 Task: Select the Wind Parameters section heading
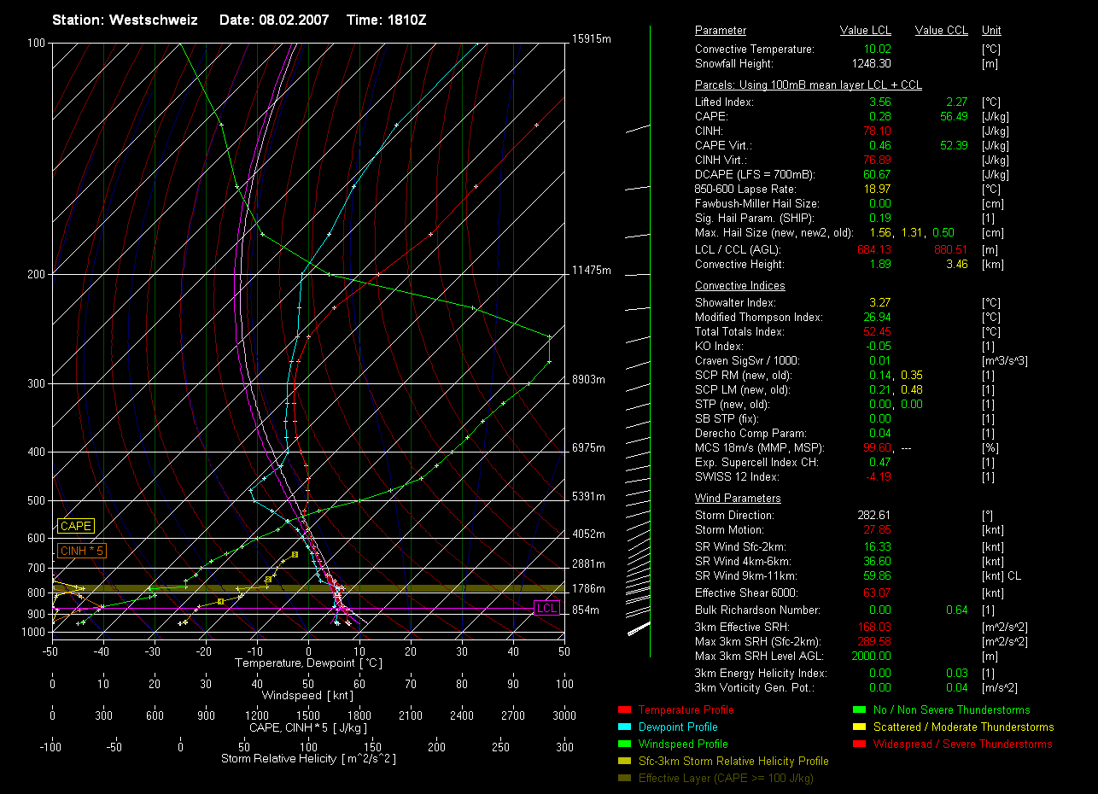coord(738,499)
